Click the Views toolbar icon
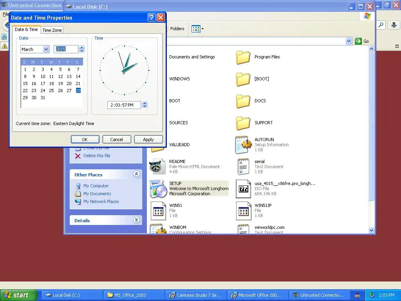The height and width of the screenshot is (301, 401). point(196,29)
